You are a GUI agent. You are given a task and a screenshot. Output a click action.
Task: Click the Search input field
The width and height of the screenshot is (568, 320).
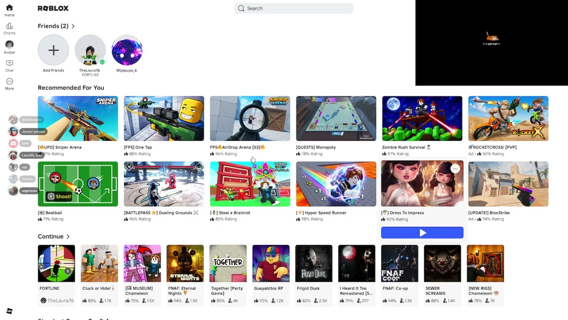[x=294, y=8]
